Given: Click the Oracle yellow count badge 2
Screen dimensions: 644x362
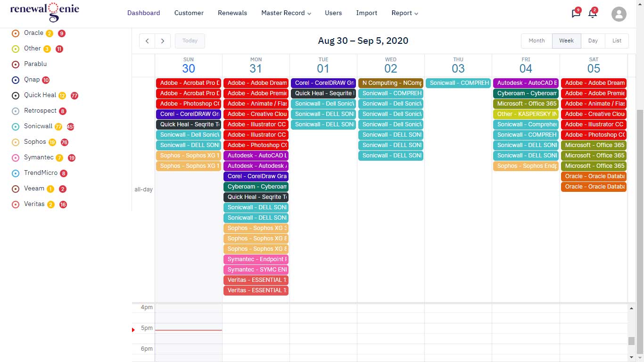Looking at the screenshot, I should click(x=50, y=33).
